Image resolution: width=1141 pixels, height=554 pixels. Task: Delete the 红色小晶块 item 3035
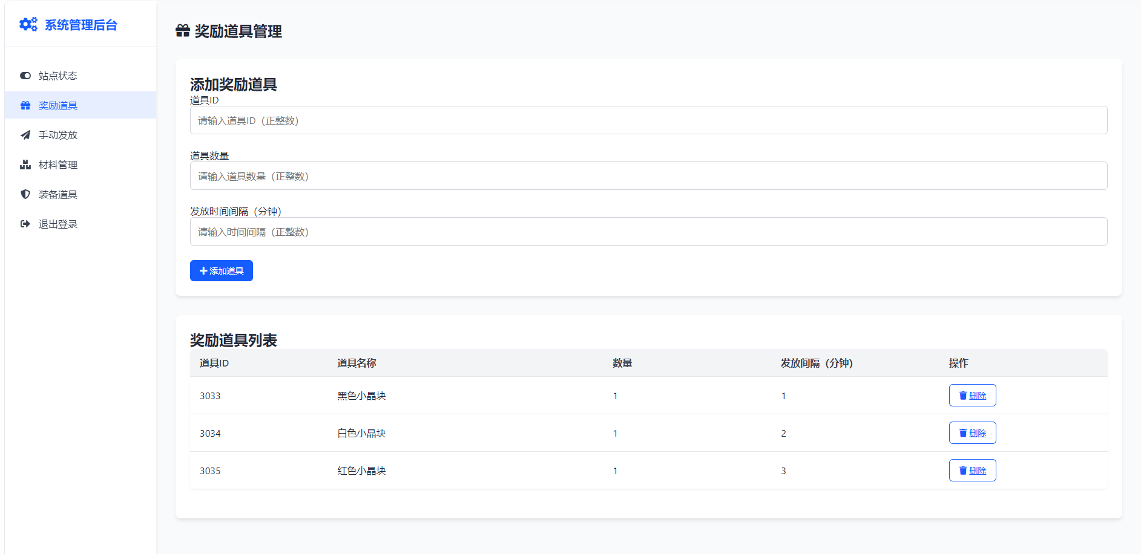972,471
